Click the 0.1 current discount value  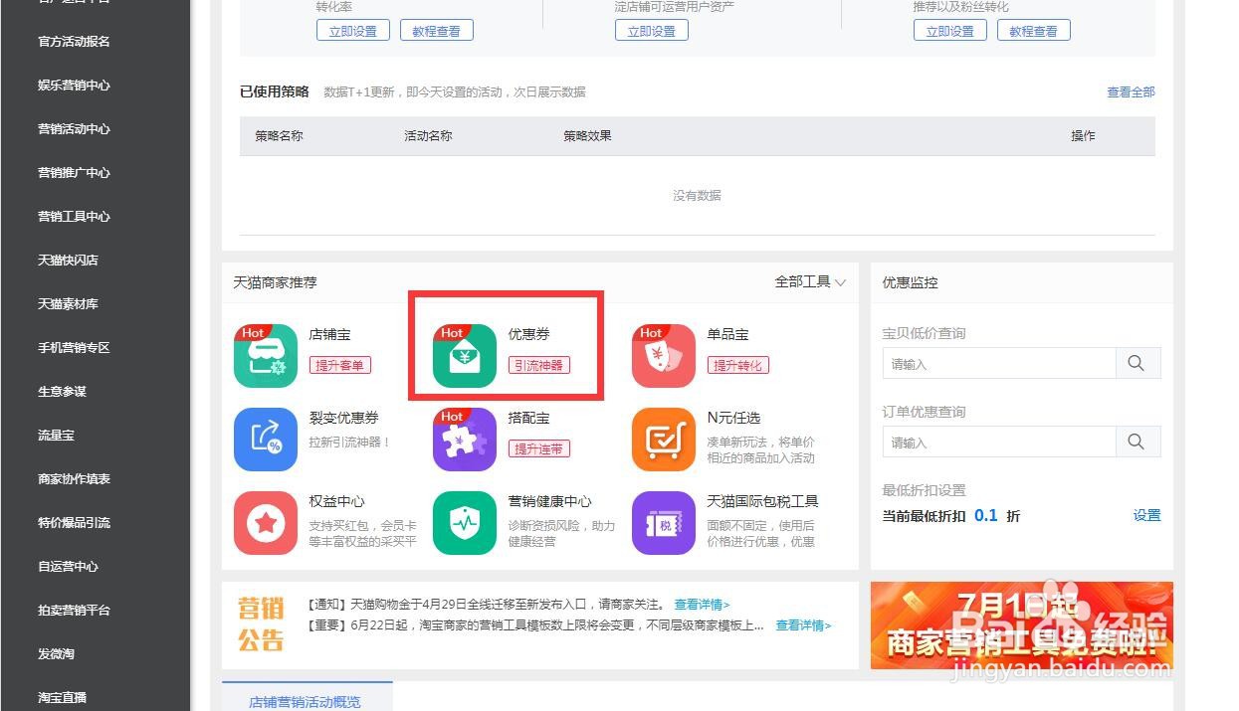pyautogui.click(x=985, y=515)
